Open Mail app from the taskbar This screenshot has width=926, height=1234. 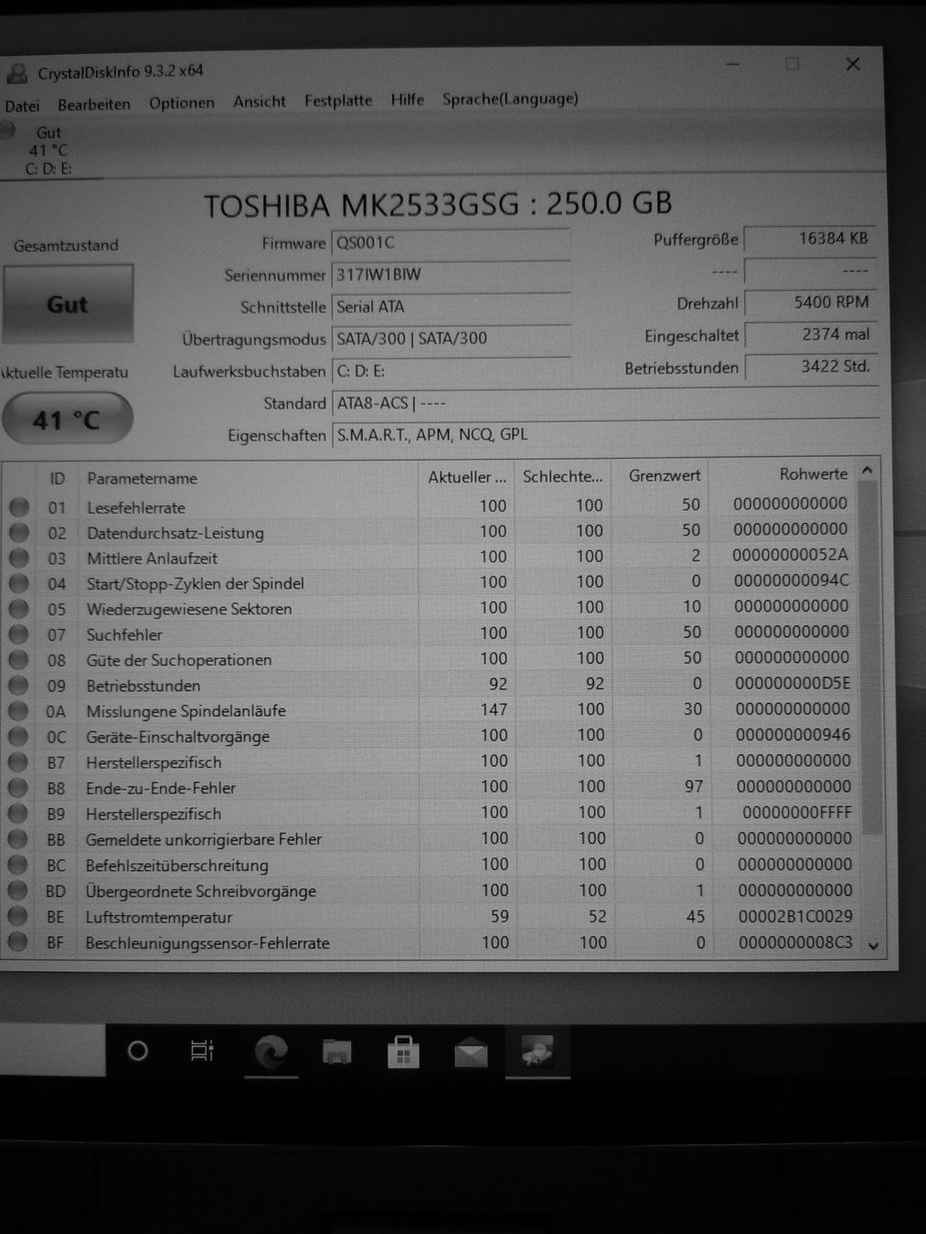pyautogui.click(x=471, y=1054)
